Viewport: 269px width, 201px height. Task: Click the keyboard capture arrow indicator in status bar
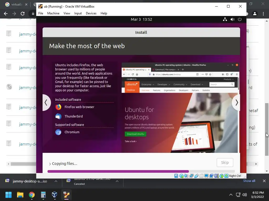(226, 176)
